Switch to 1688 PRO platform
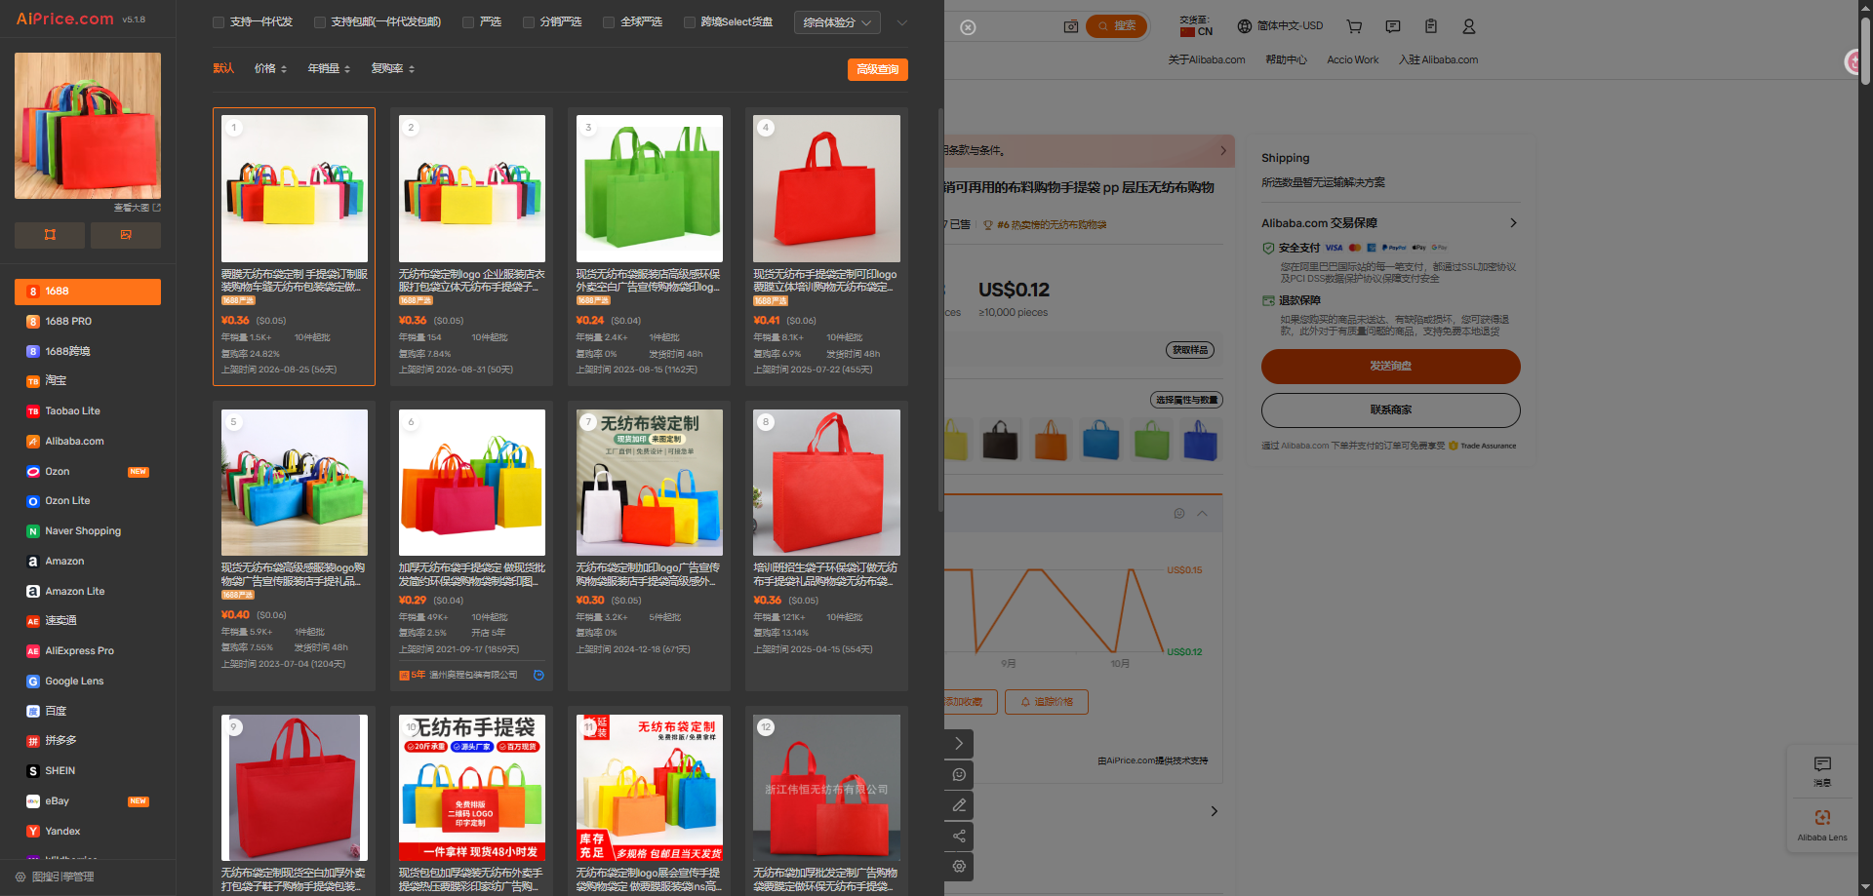 [88, 322]
